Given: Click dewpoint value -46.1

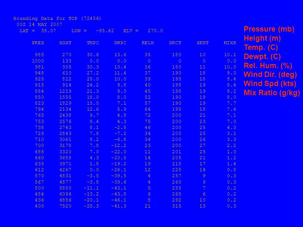Looking at the screenshot, I should pos(119,200).
